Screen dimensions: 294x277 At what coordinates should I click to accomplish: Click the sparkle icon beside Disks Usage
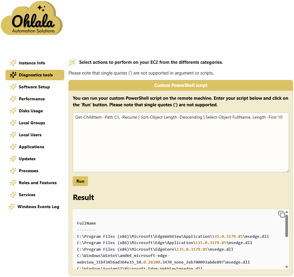pos(13,111)
